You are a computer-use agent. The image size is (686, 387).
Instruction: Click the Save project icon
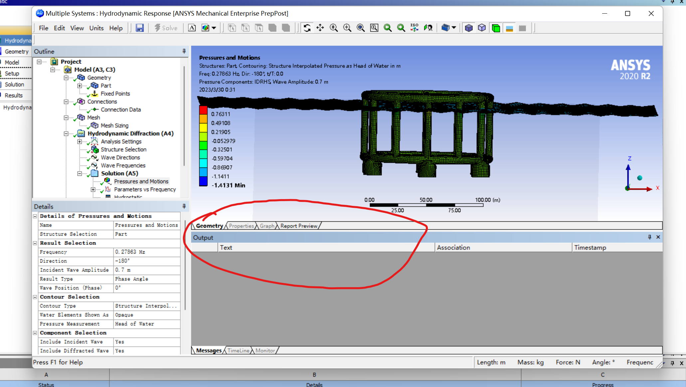coord(140,28)
